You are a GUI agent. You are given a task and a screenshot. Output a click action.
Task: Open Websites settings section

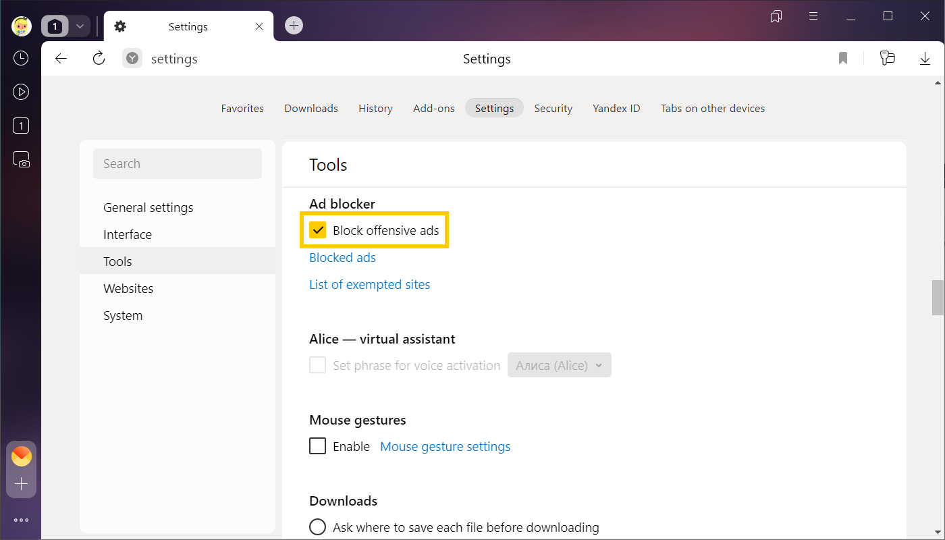point(178,288)
